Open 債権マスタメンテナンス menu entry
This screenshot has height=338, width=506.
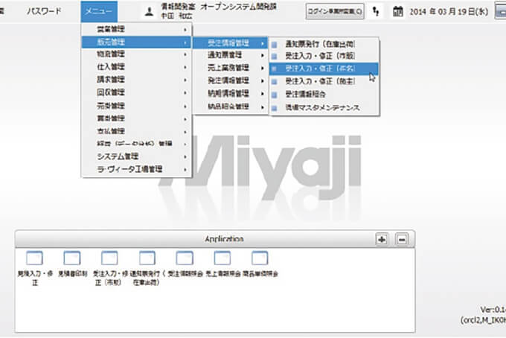point(324,107)
